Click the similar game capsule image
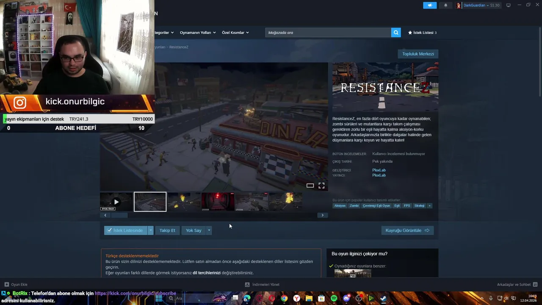This screenshot has height=305, width=542. tap(353, 274)
